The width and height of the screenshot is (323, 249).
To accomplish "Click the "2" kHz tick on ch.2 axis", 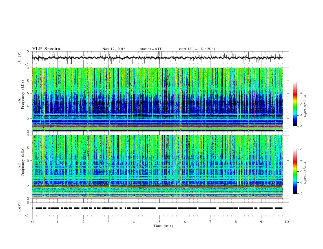I will pos(29,186).
